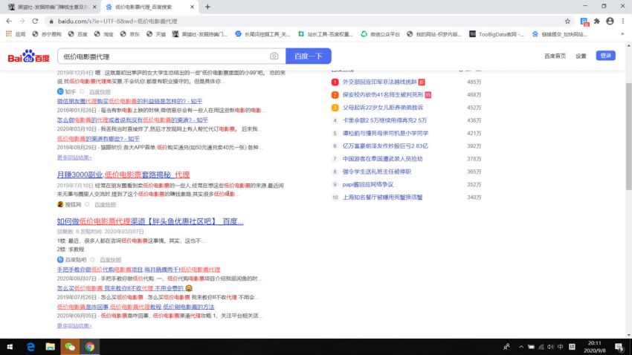This screenshot has height=355, width=632.
Task: Open 百度首页 link in header
Action: click(555, 56)
